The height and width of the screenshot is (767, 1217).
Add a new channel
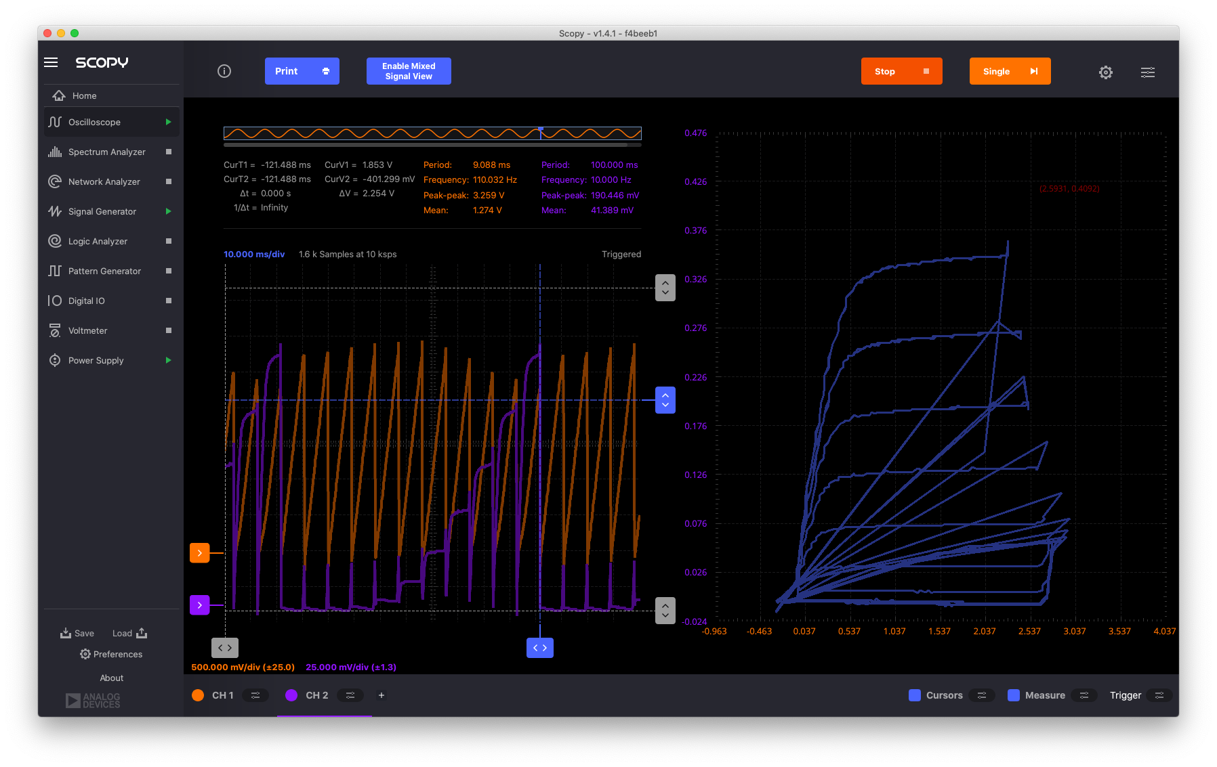coord(381,695)
